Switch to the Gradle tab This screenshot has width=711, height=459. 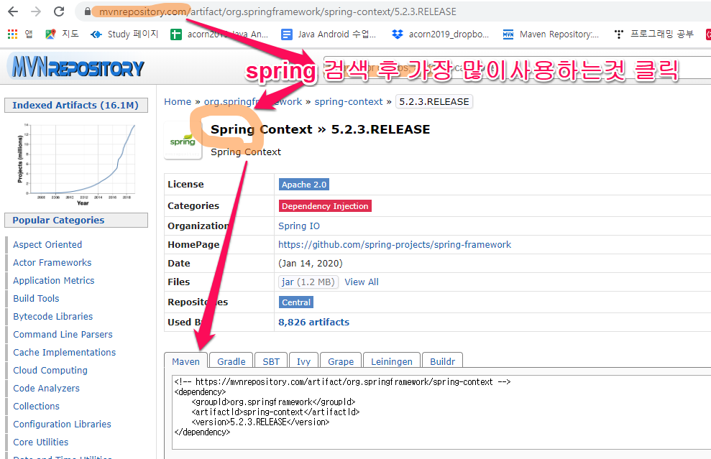tap(231, 361)
